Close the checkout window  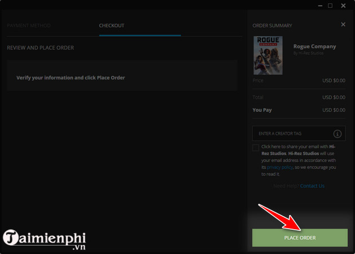coord(343,6)
